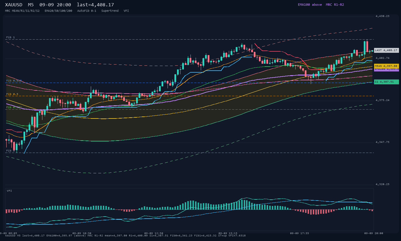The height and width of the screenshot is (241, 401).
Task: Select the MRC MEAN/R1/S1/R2/S2 legend entry
Action: point(22,11)
